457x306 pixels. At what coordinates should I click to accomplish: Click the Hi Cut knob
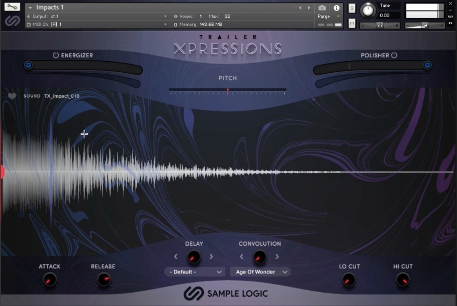coord(403,280)
